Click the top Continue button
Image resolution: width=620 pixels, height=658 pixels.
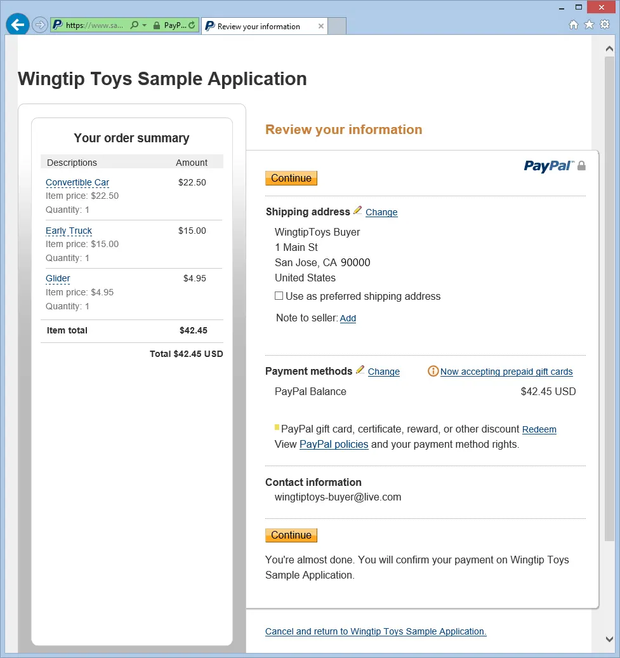(291, 178)
